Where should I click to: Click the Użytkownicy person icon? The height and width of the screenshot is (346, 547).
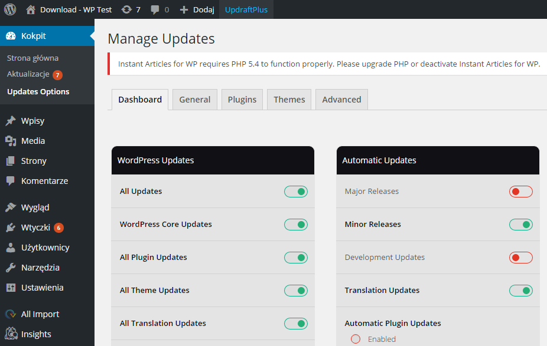(x=11, y=248)
